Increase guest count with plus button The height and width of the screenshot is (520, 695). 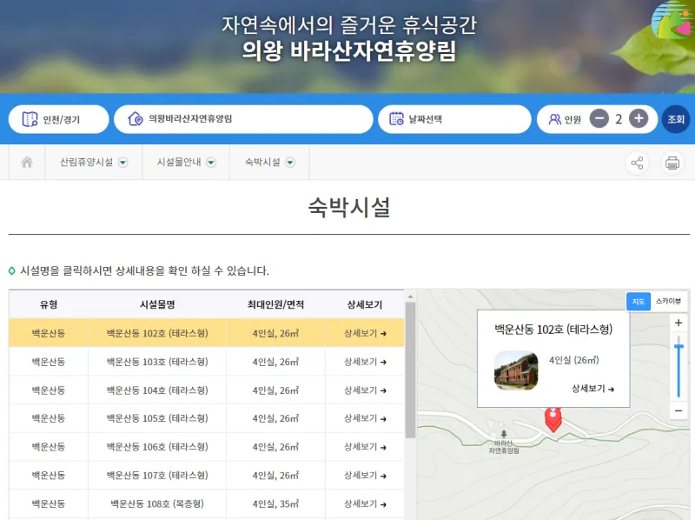click(x=639, y=119)
